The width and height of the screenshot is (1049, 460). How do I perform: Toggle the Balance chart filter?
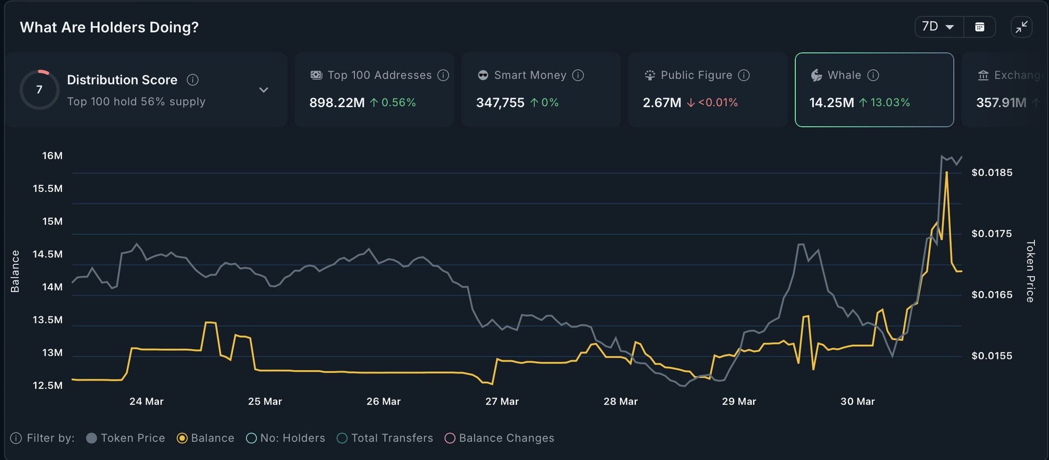[x=182, y=438]
